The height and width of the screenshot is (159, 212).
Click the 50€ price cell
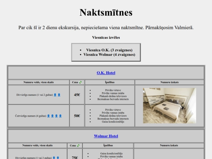77,116
